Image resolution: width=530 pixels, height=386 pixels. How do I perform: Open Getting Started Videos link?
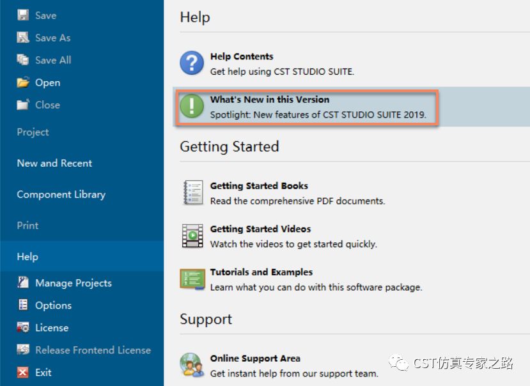click(x=260, y=229)
